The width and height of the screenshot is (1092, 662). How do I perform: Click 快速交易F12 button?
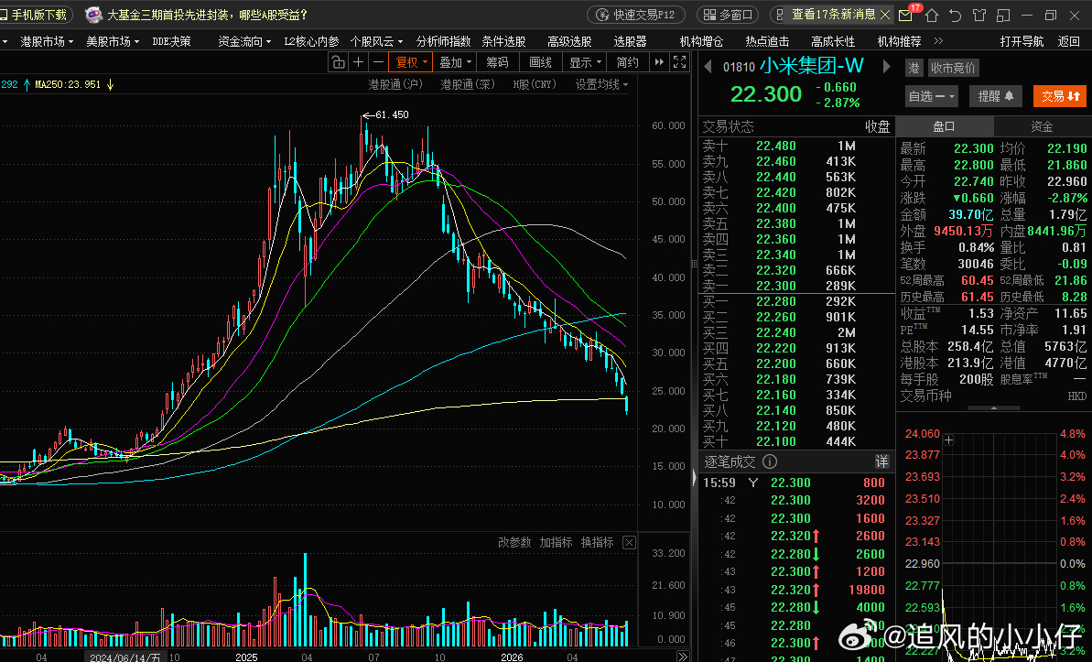[636, 15]
